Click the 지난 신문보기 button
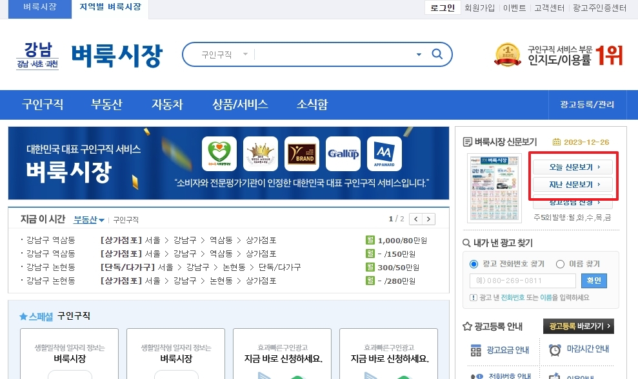Screen dimensions: 638x379 [573, 184]
